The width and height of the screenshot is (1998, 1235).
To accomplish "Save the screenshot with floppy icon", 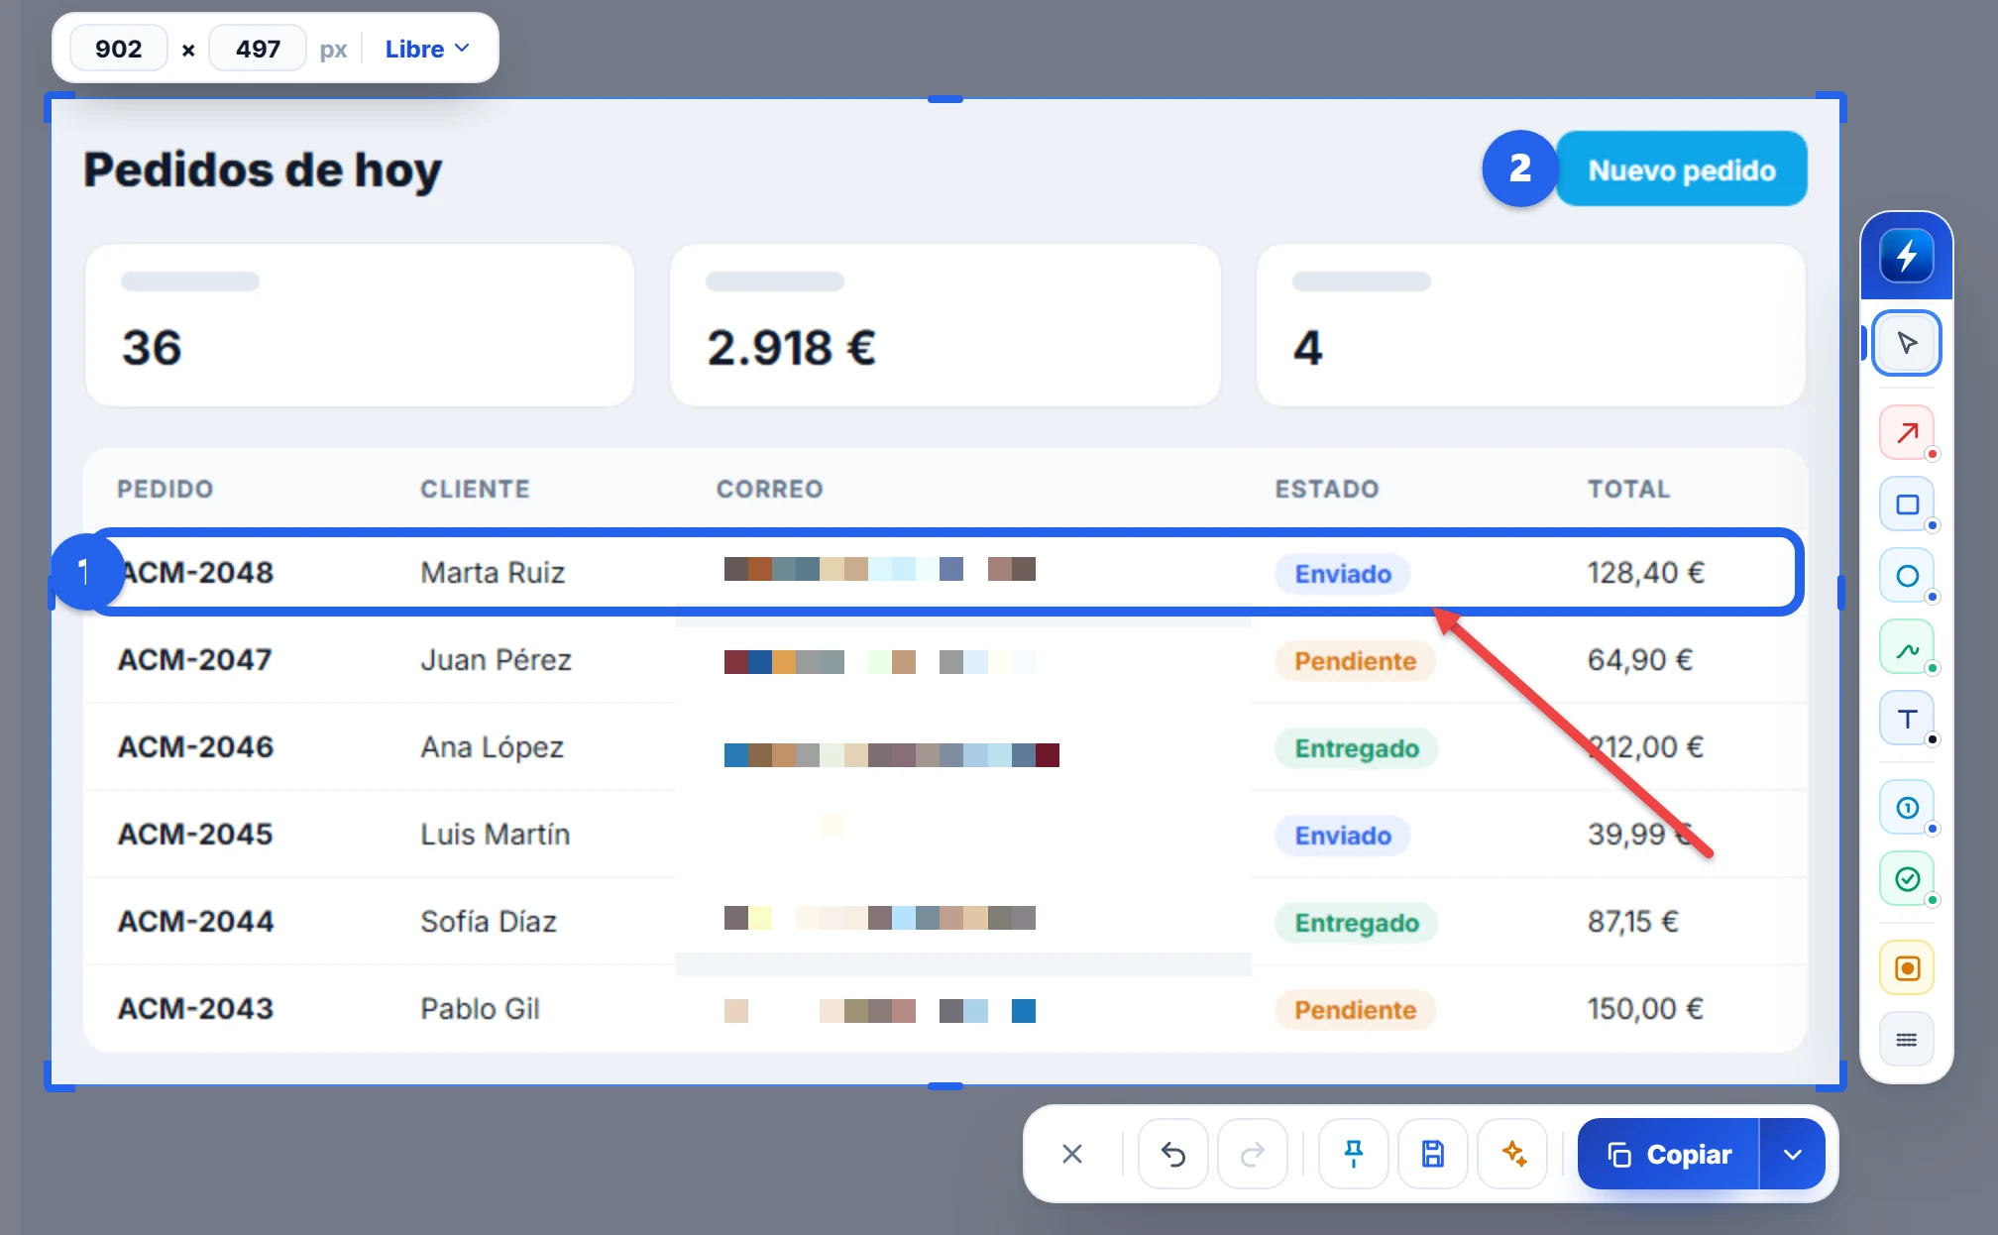I will 1433,1154.
